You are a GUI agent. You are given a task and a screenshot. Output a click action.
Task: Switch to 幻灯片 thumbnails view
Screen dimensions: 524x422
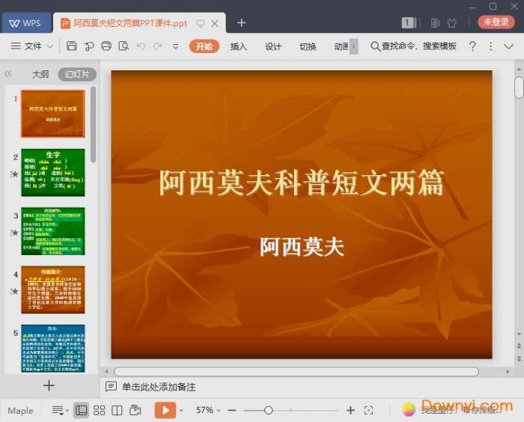pos(77,74)
